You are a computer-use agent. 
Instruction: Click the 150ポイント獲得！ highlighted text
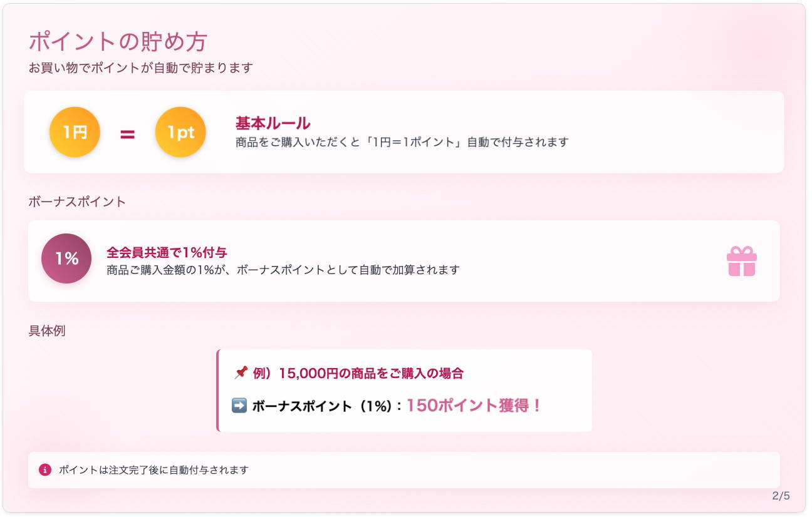point(474,406)
